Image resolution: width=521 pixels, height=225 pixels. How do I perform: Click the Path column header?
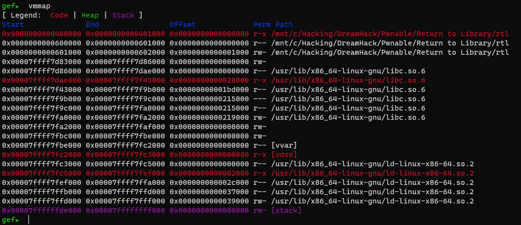[x=284, y=24]
